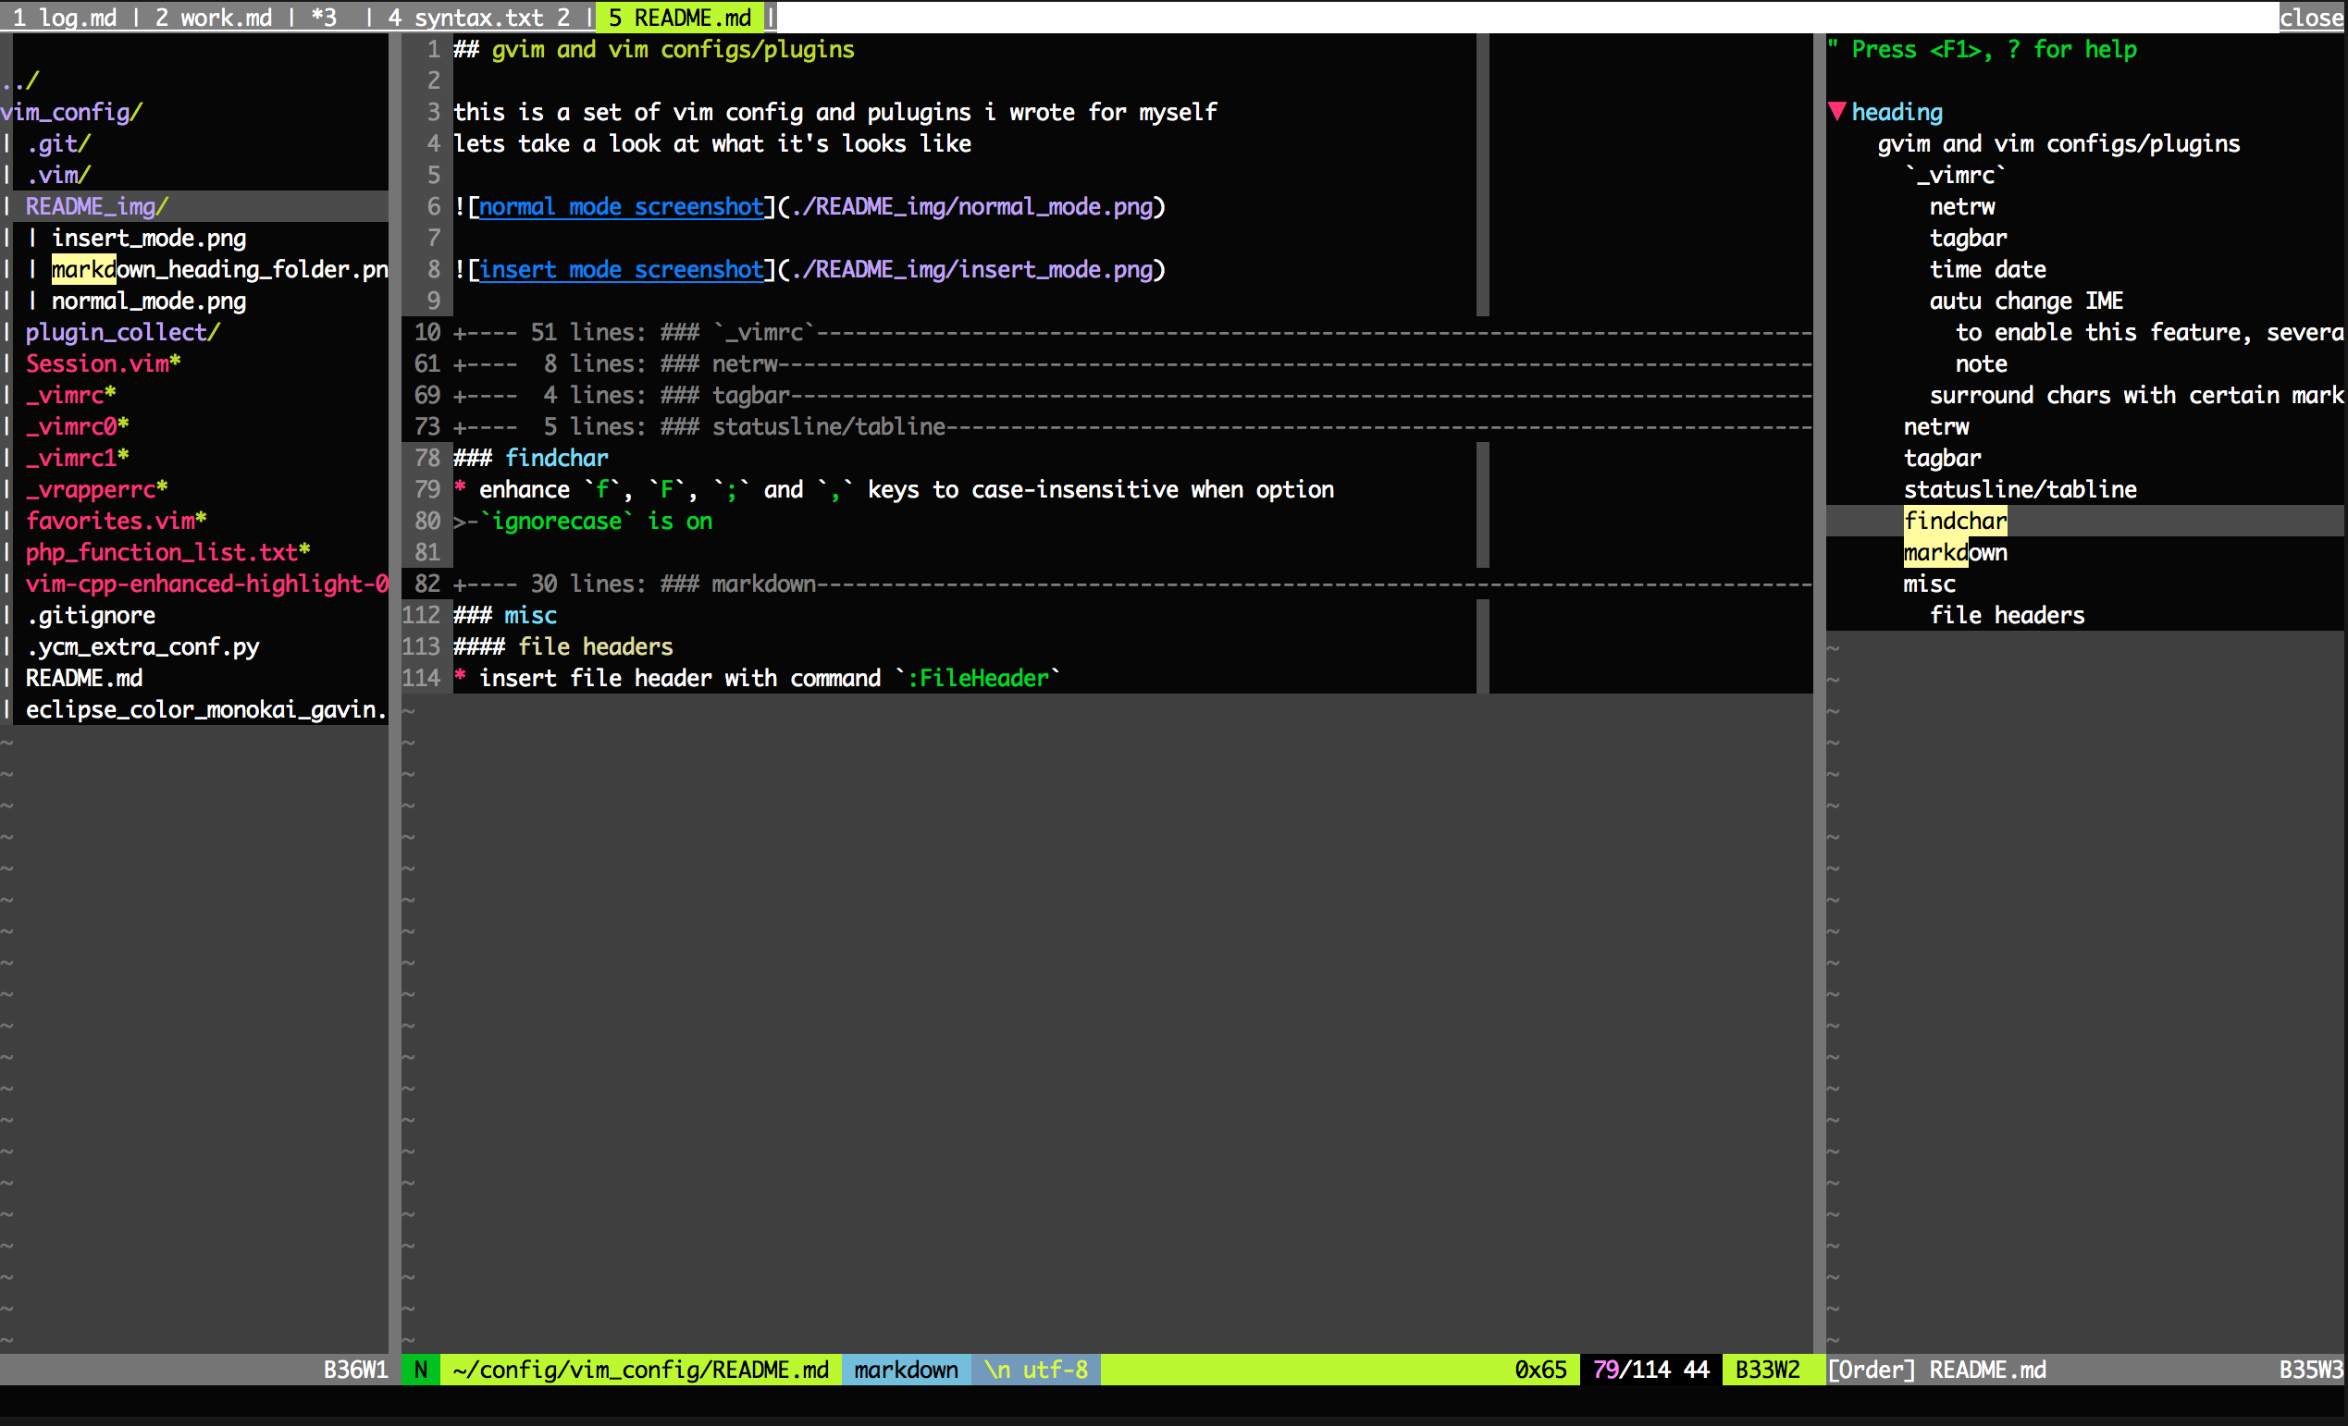Viewport: 2348px width, 1426px height.
Task: Select the file headers outline entry
Action: pos(2006,615)
